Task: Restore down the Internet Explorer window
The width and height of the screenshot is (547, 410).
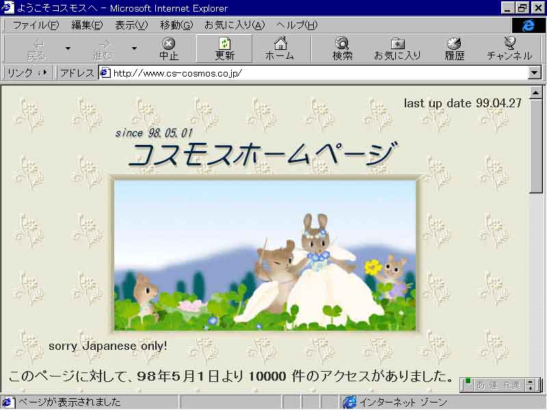Action: click(522, 8)
